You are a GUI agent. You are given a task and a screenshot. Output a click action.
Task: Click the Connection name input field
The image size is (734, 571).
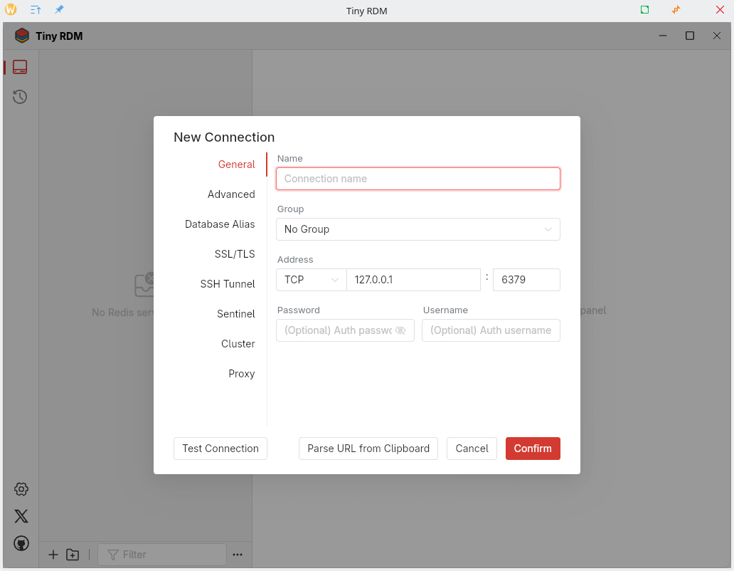pos(417,179)
